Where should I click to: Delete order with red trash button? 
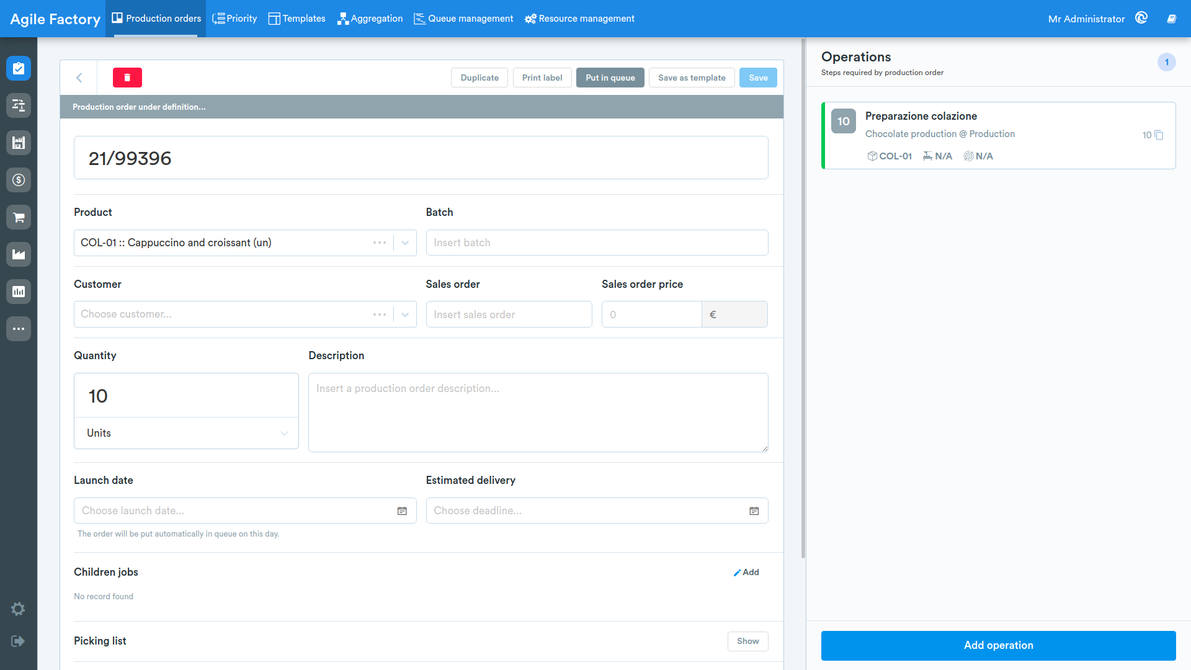127,78
